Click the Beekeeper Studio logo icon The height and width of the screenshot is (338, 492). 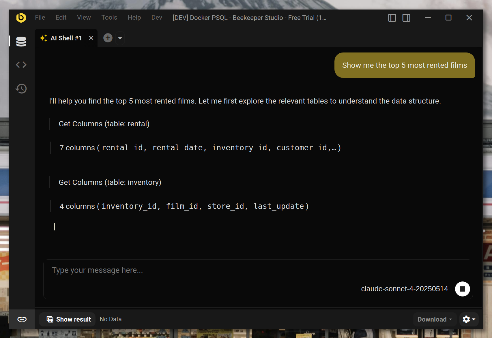click(21, 18)
